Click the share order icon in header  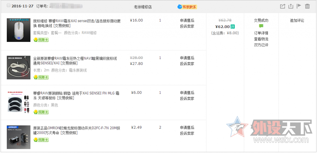point(283,6)
